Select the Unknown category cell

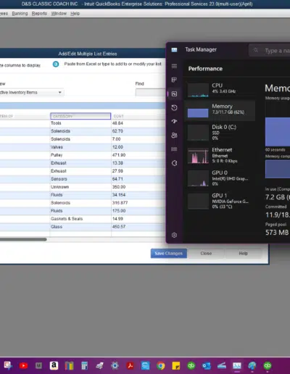click(80, 187)
